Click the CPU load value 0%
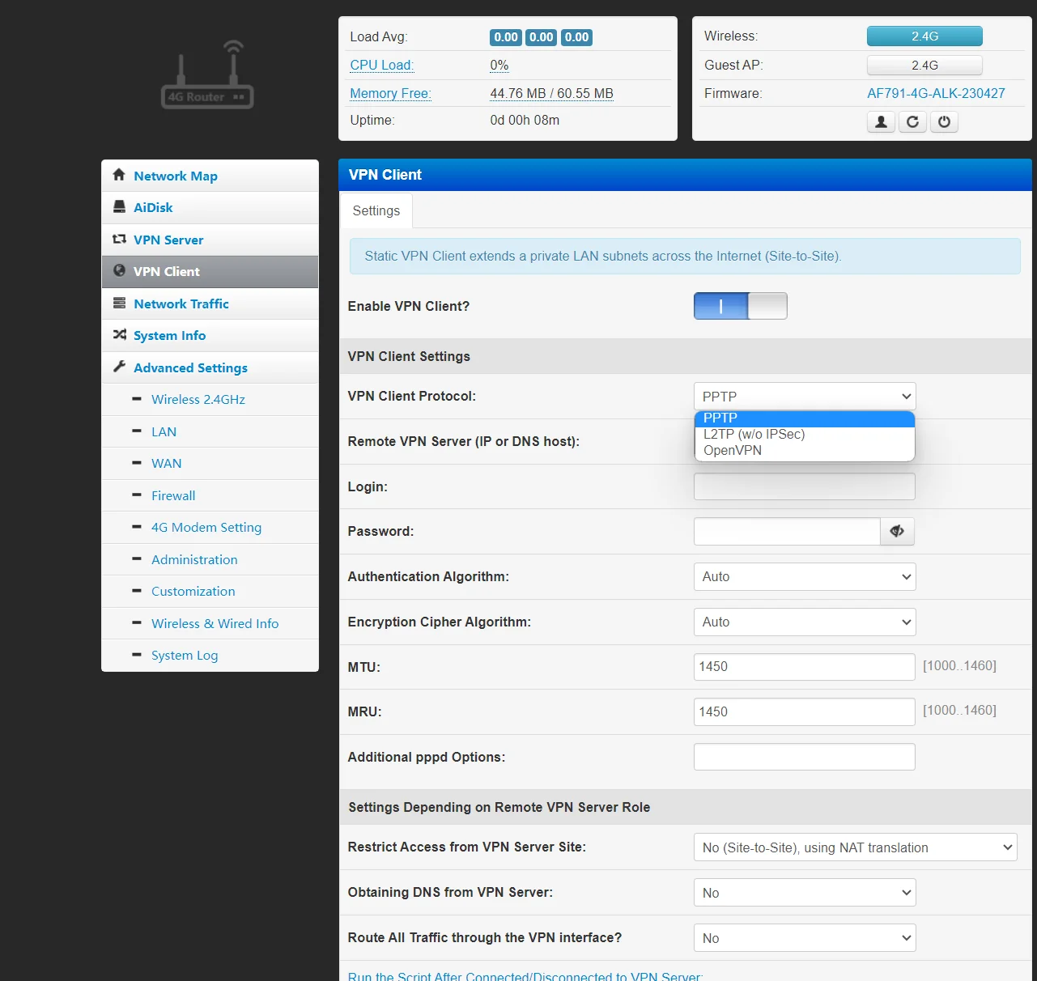The image size is (1037, 981). pyautogui.click(x=499, y=65)
